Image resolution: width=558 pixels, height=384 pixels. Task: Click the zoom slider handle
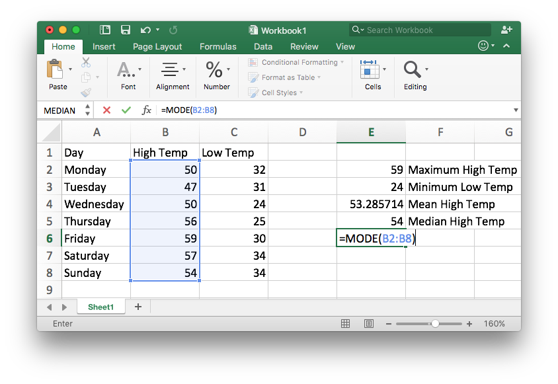pyautogui.click(x=435, y=324)
